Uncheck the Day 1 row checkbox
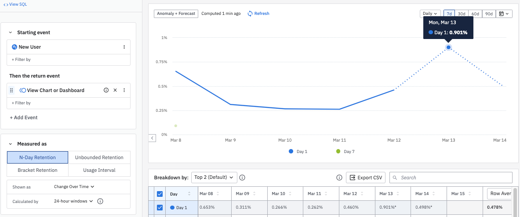Viewport: 520px width, 217px height. 160,208
